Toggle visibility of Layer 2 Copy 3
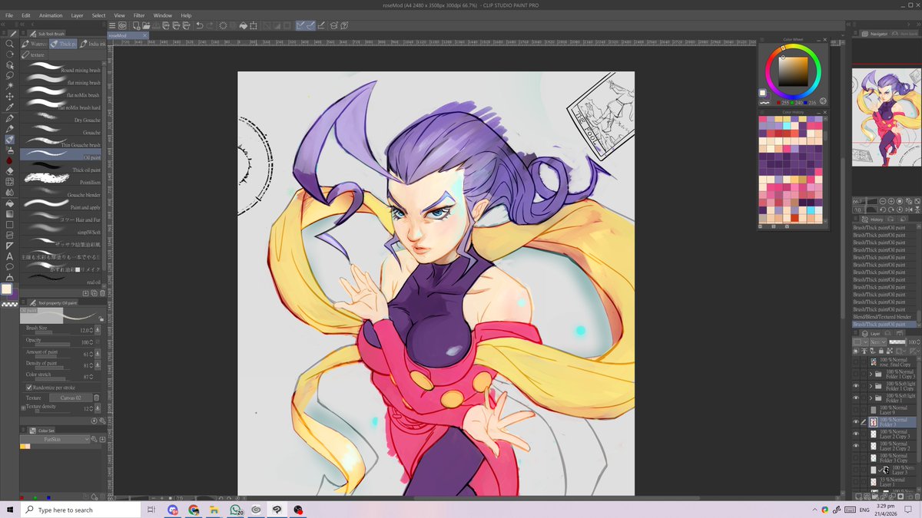Screen dimensions: 922x518 tap(855, 433)
